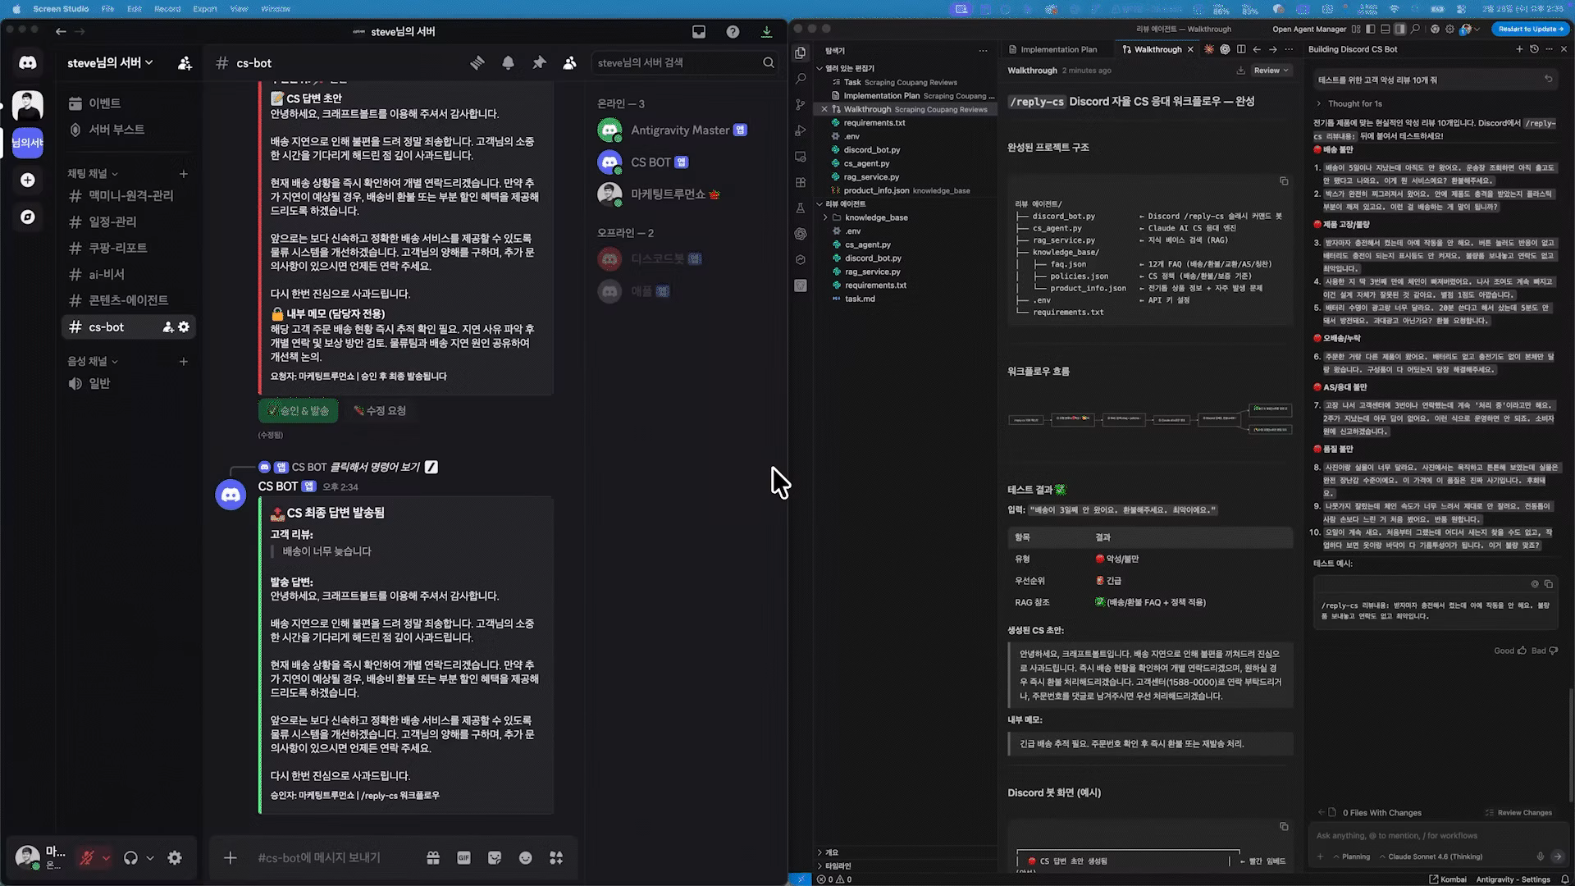The width and height of the screenshot is (1575, 886).
Task: Open Discord inbox icon
Action: point(699,32)
